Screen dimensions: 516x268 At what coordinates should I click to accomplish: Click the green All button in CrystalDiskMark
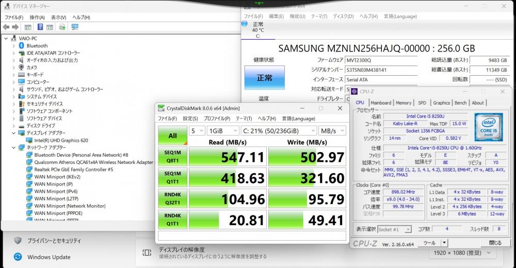coord(172,136)
